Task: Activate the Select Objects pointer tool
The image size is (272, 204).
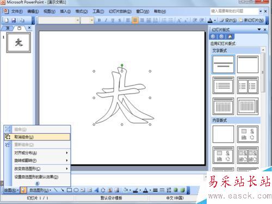Action: pyautogui.click(x=23, y=190)
